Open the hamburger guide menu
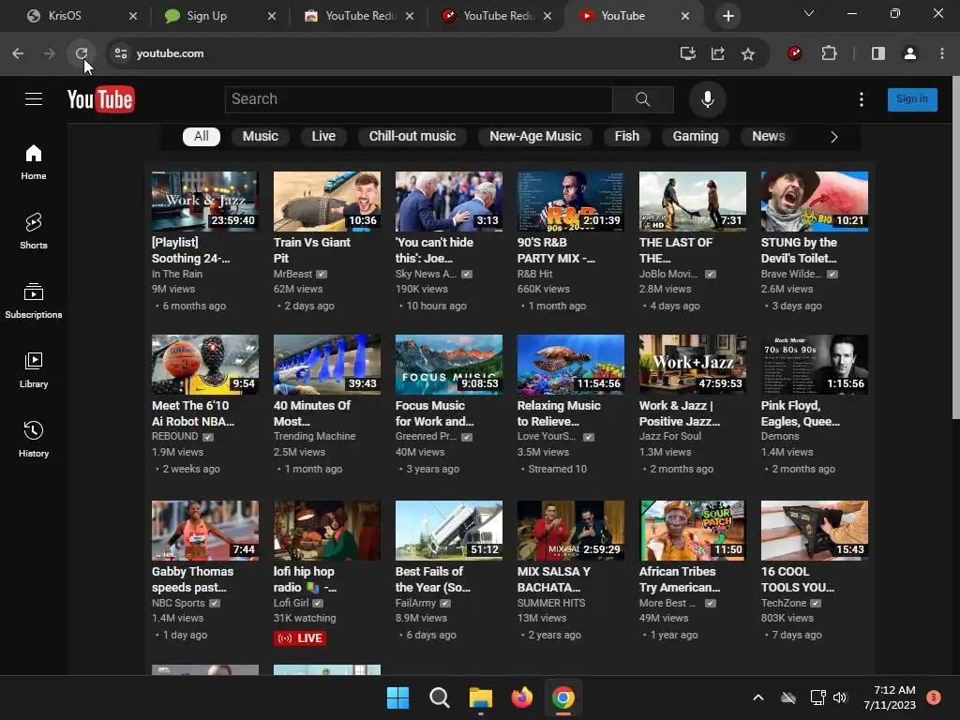 (x=34, y=99)
